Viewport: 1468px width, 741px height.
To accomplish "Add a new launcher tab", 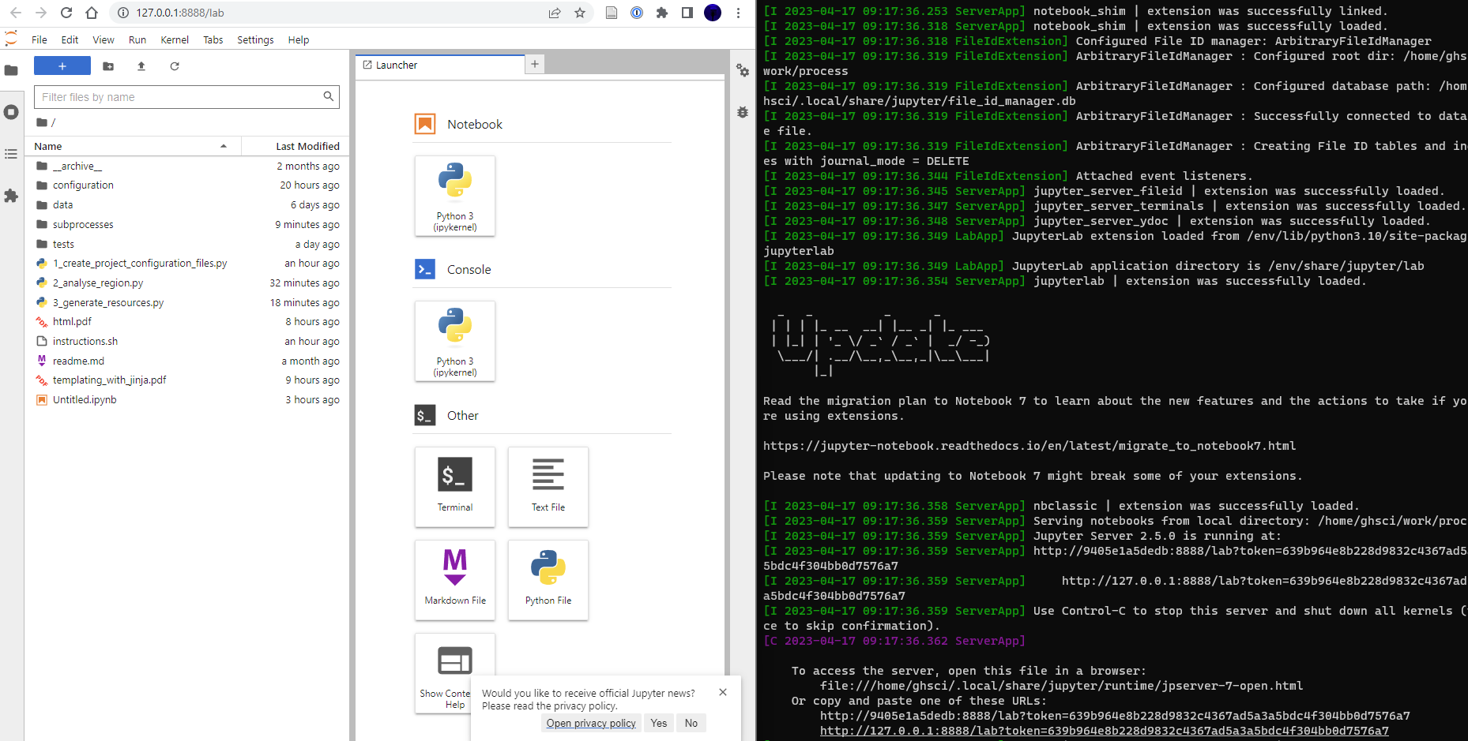I will click(535, 64).
